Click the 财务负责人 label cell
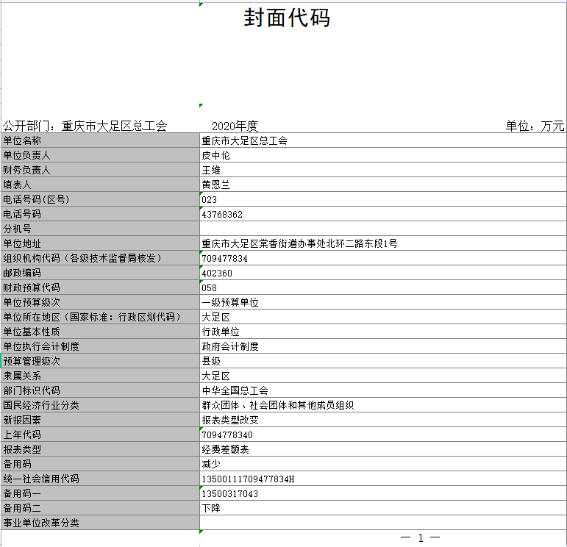The image size is (567, 547). tap(100, 170)
